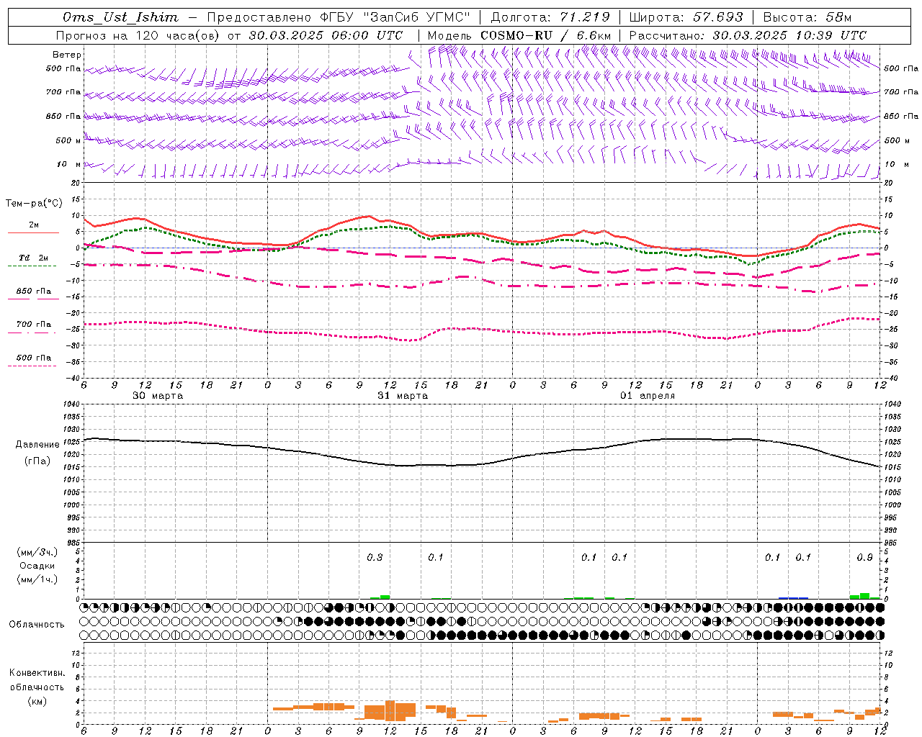
Task: Click the tallest orange convective cloud bar
Action: (390, 710)
